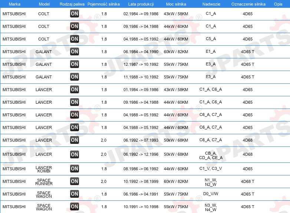Image resolution: width=290 pixels, height=213 pixels.
Task: Click the MITSUBISHI cell in SPACE RUNNER row
Action: coord(14,181)
